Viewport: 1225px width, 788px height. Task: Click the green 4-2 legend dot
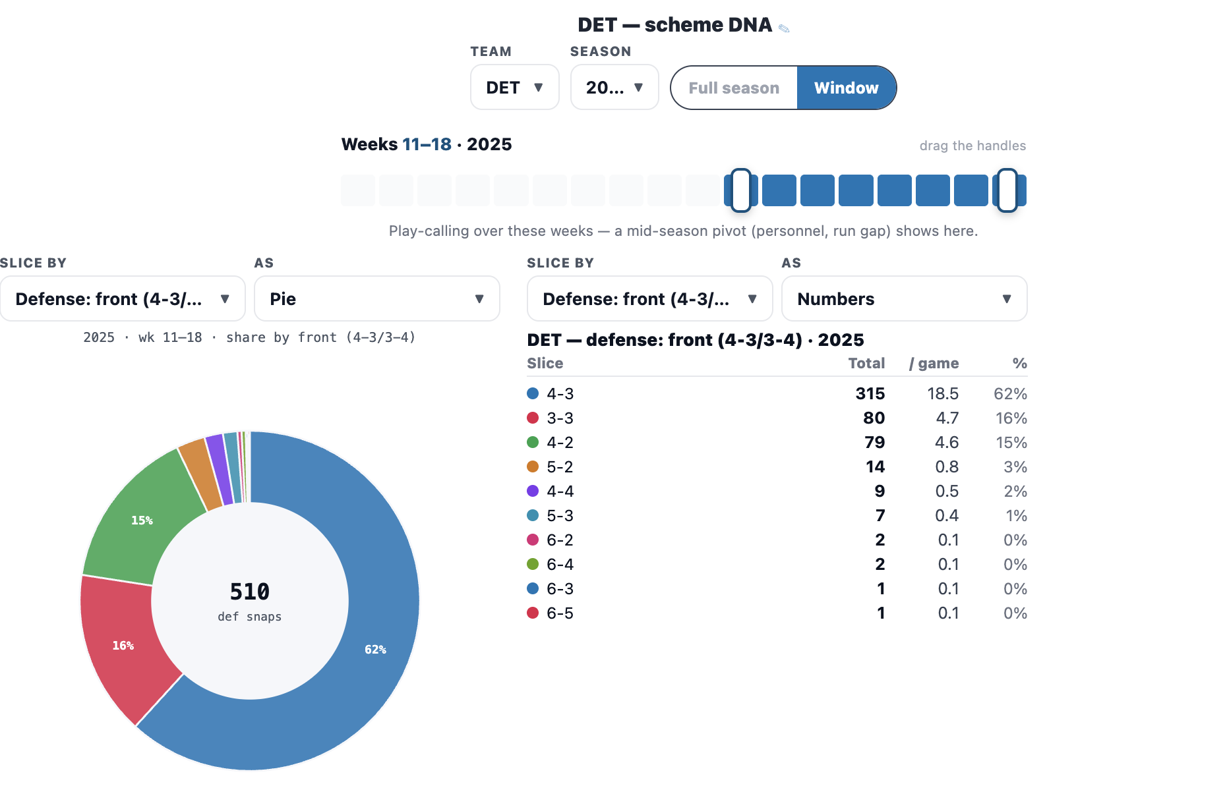coord(533,442)
